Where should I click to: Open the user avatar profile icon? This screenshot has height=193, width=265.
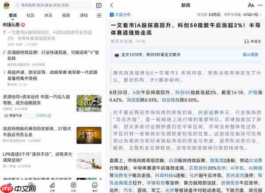[x=7, y=5]
